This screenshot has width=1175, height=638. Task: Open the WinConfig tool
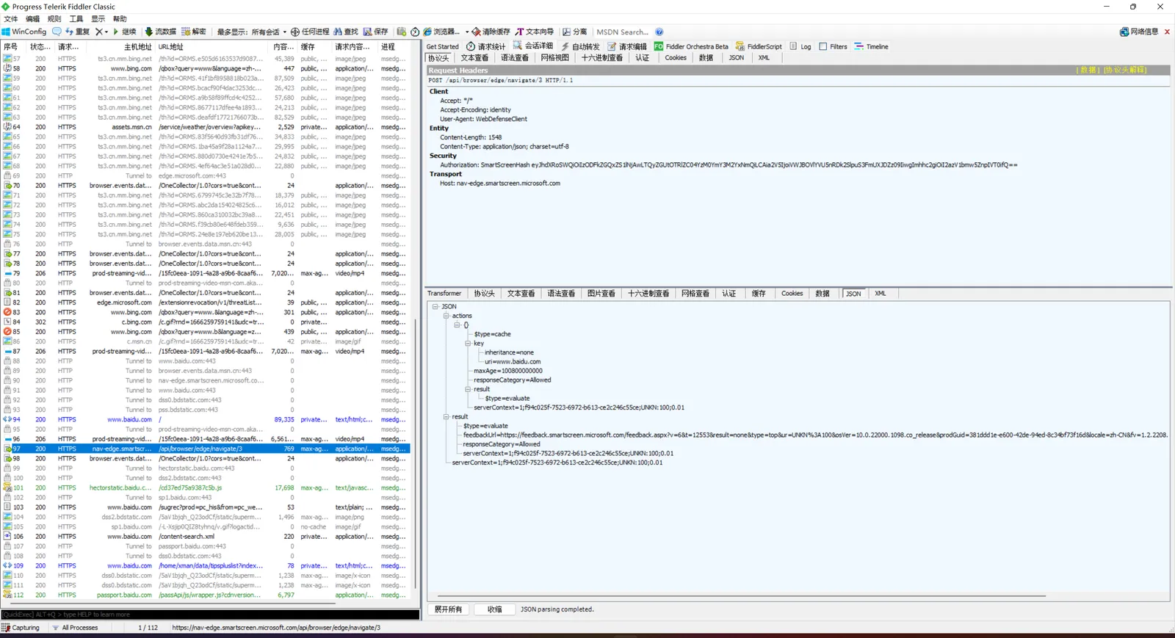pos(24,32)
